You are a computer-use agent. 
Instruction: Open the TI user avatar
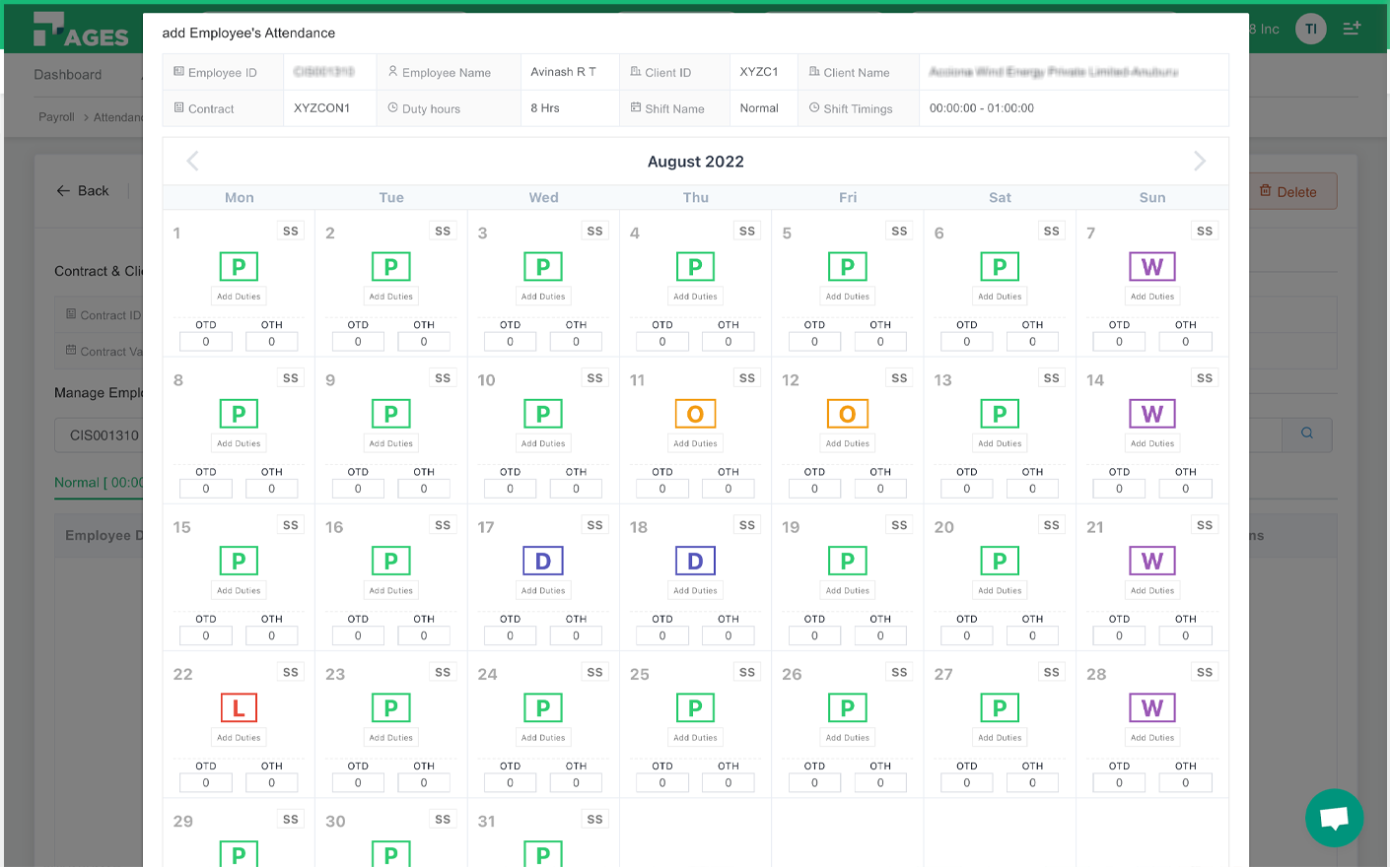point(1310,29)
